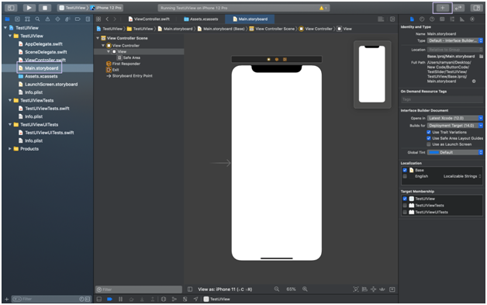
Task: Enable the English localization checkbox
Action: 405,176
